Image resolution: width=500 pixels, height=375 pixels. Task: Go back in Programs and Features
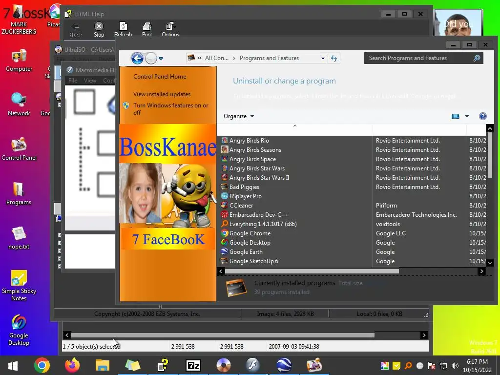137,59
